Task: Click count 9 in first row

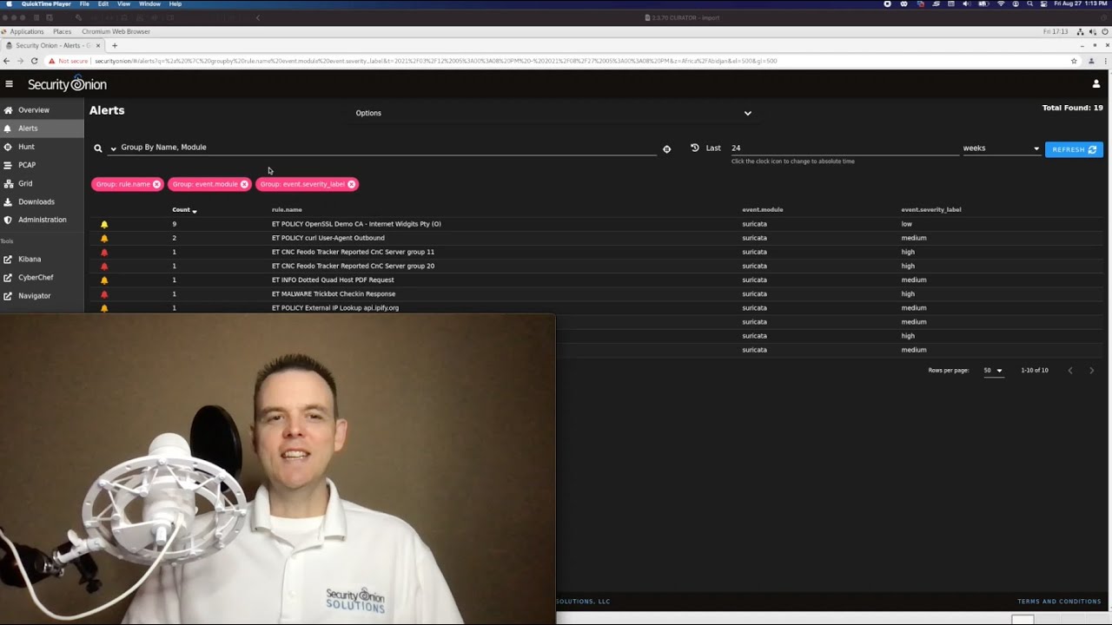Action: coord(174,224)
